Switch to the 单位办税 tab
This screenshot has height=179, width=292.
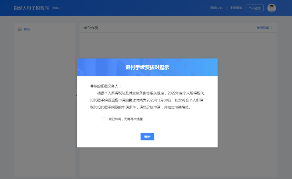[91, 27]
